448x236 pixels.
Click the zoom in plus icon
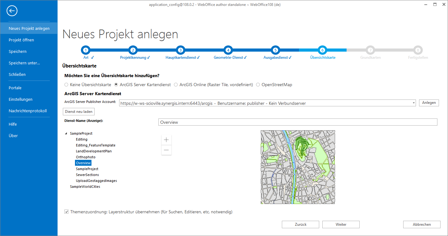[x=166, y=140]
